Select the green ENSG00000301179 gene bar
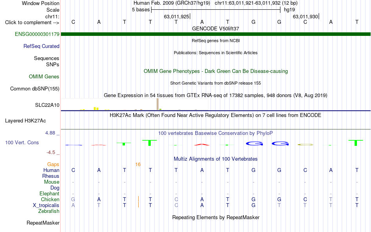Image resolution: width=371 pixels, height=232 pixels. pos(216,34)
